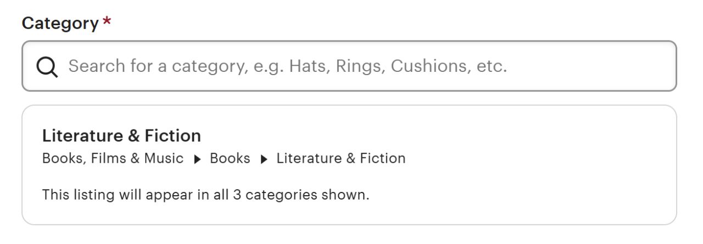Click the red required asterisk
This screenshot has height=244, width=703.
coord(107,24)
